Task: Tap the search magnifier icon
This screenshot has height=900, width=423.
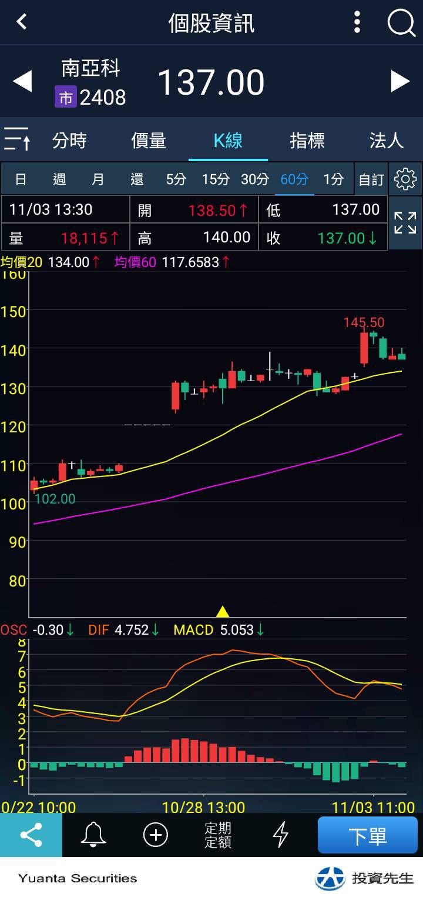Action: click(x=401, y=23)
